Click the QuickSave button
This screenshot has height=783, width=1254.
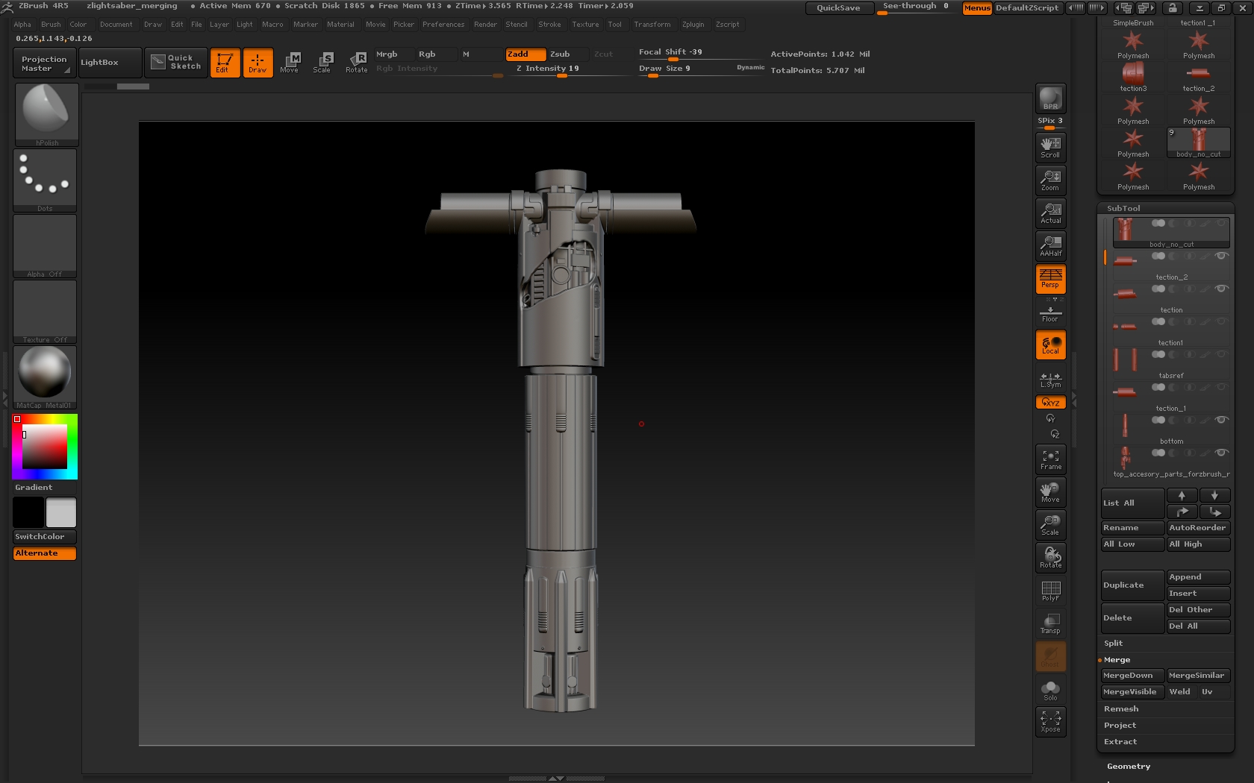pyautogui.click(x=838, y=8)
